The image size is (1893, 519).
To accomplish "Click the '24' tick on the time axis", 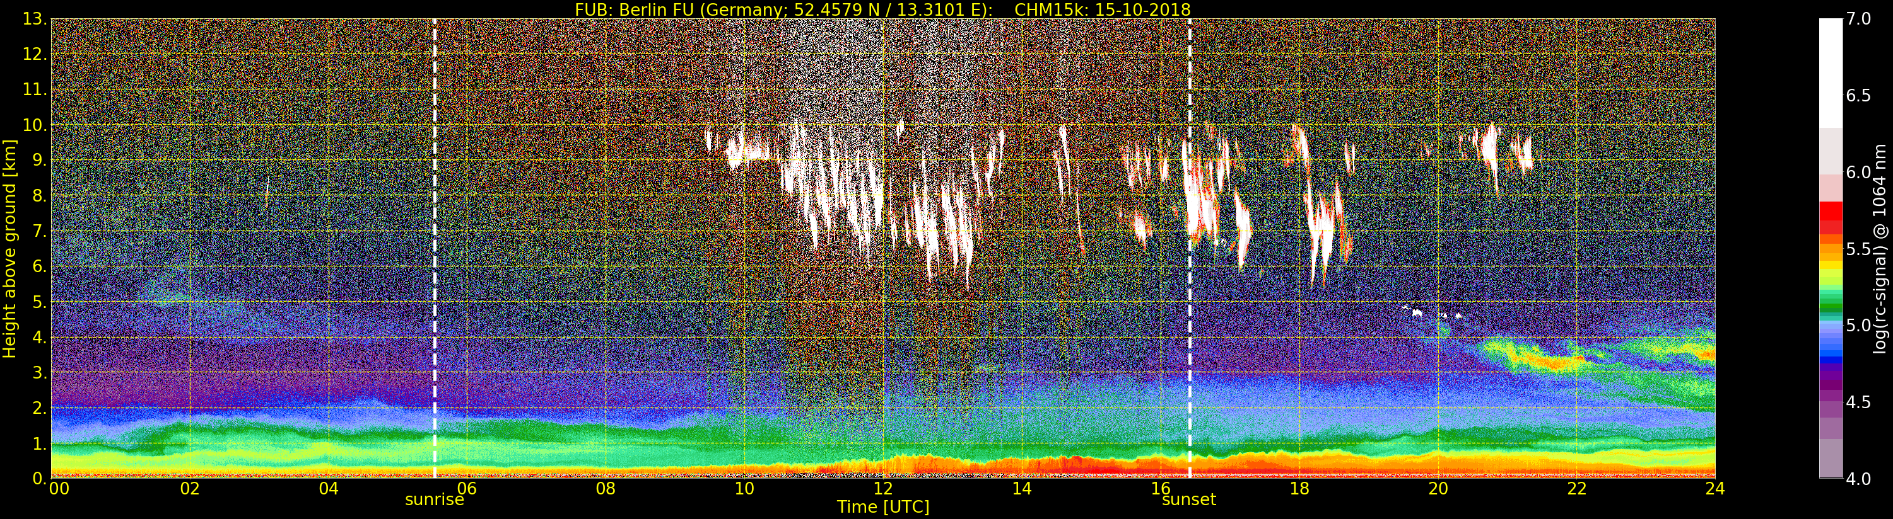I will pos(1715,489).
